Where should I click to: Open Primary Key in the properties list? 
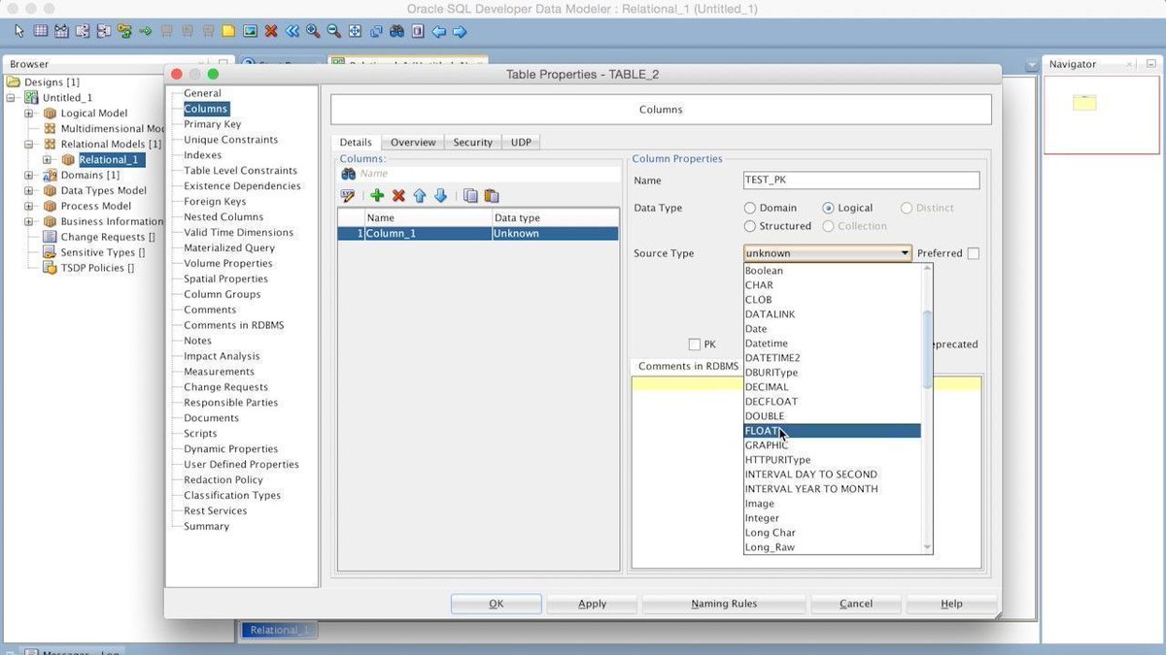tap(213, 124)
